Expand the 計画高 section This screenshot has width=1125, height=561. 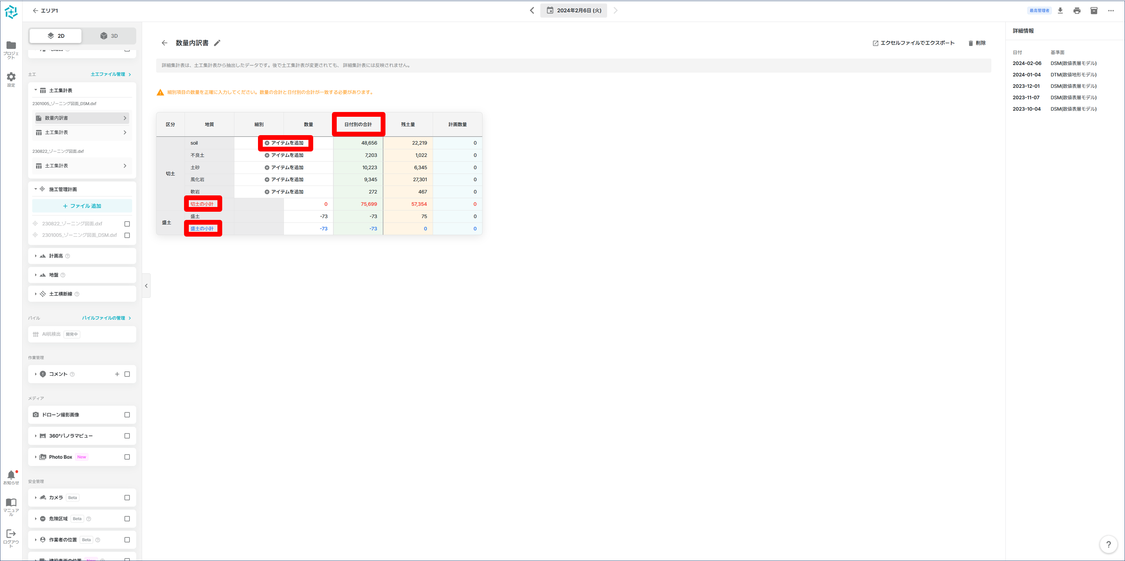pyautogui.click(x=36, y=256)
